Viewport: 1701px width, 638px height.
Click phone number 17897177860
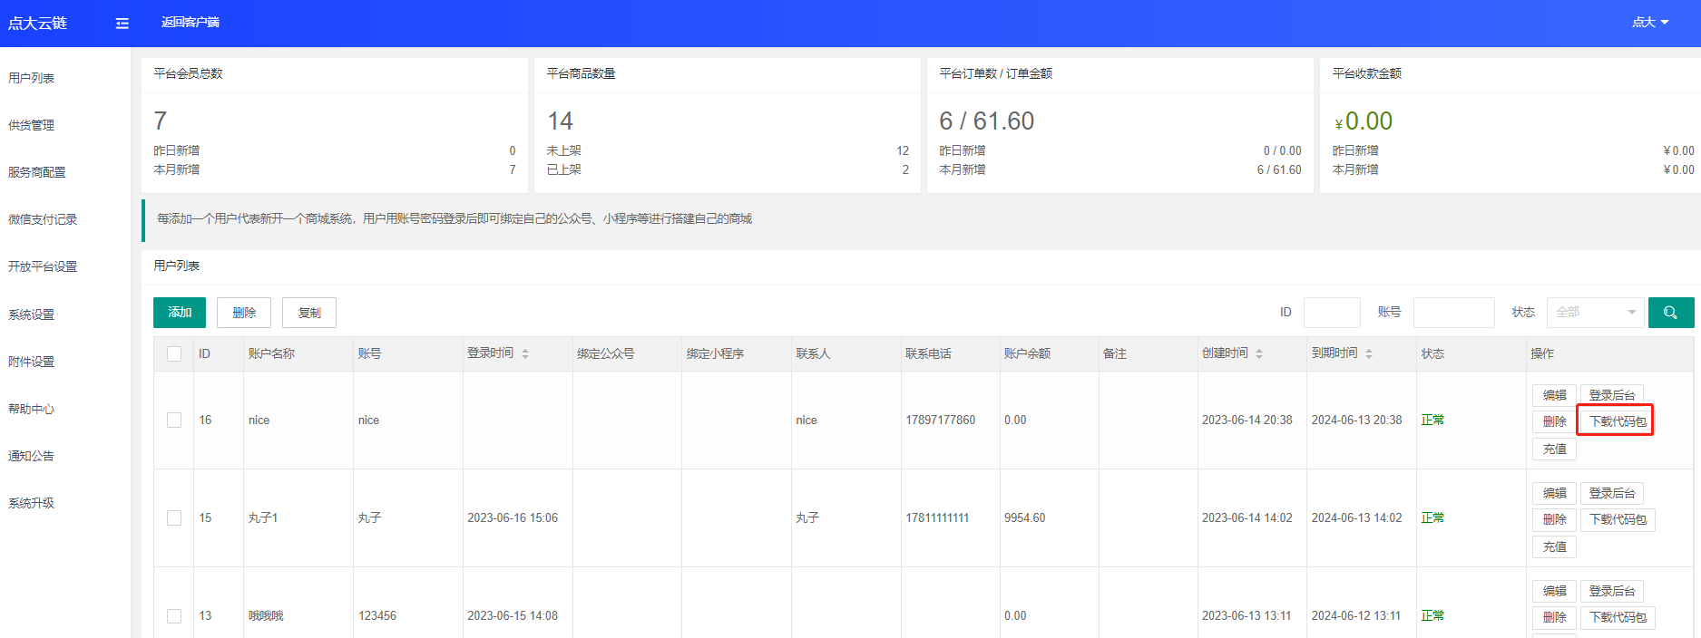pos(941,420)
